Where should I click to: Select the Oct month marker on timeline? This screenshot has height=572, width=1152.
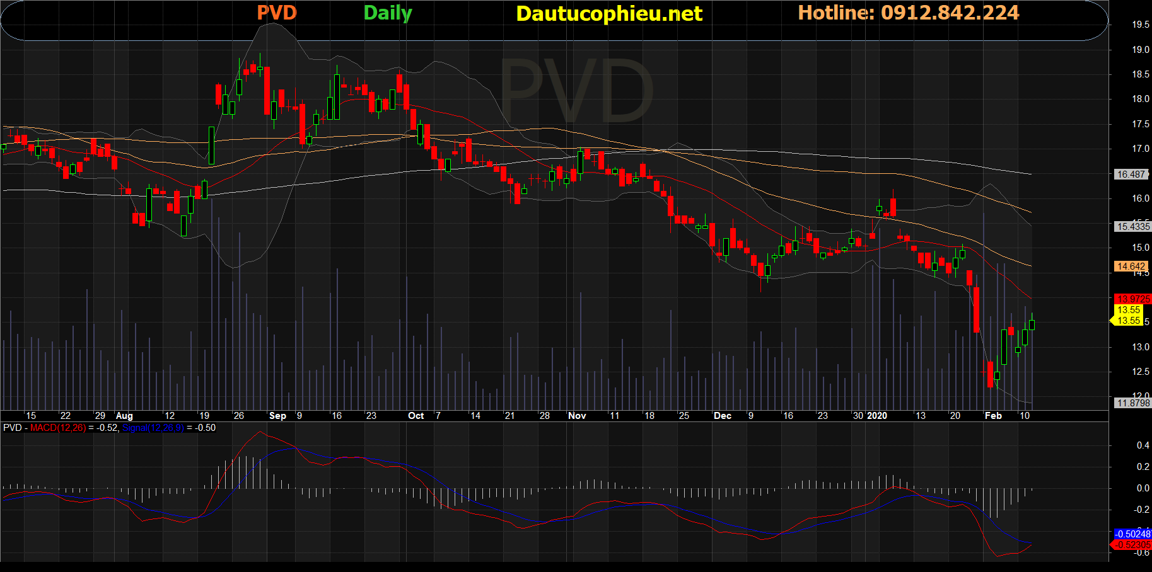[416, 416]
